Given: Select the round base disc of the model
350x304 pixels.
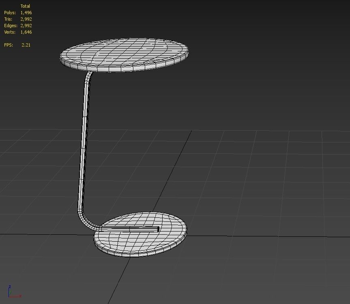Looking at the screenshot, I should tap(140, 234).
